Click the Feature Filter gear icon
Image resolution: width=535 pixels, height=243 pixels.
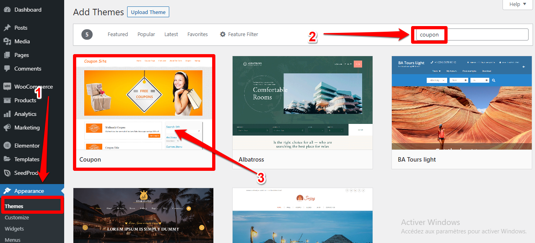pos(223,34)
